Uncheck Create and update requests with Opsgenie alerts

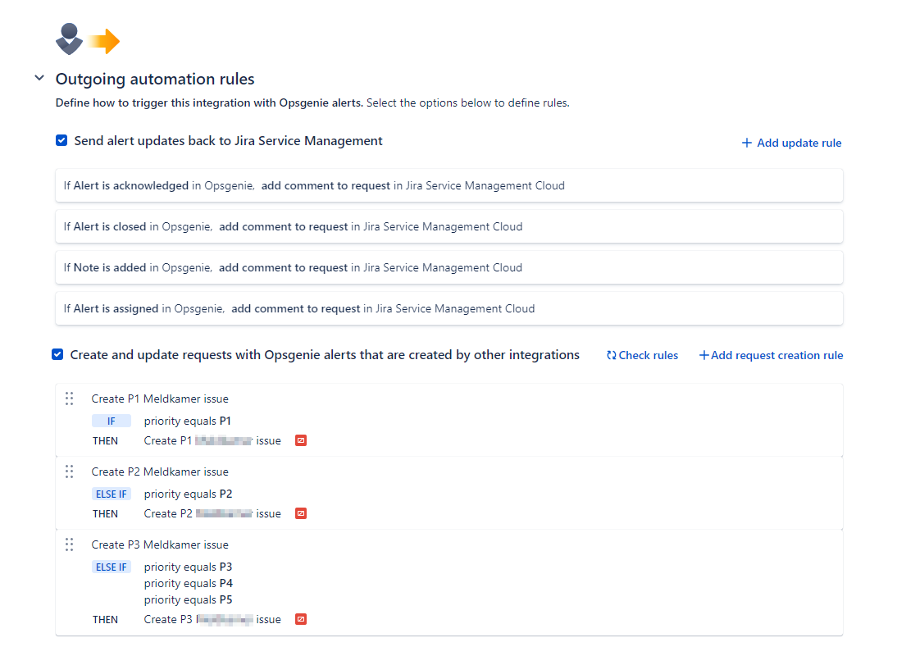(57, 354)
